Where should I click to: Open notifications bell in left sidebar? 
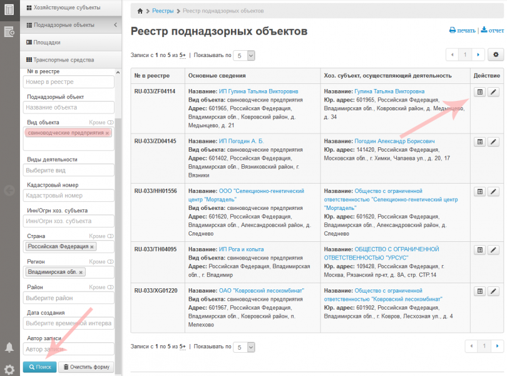point(9,347)
